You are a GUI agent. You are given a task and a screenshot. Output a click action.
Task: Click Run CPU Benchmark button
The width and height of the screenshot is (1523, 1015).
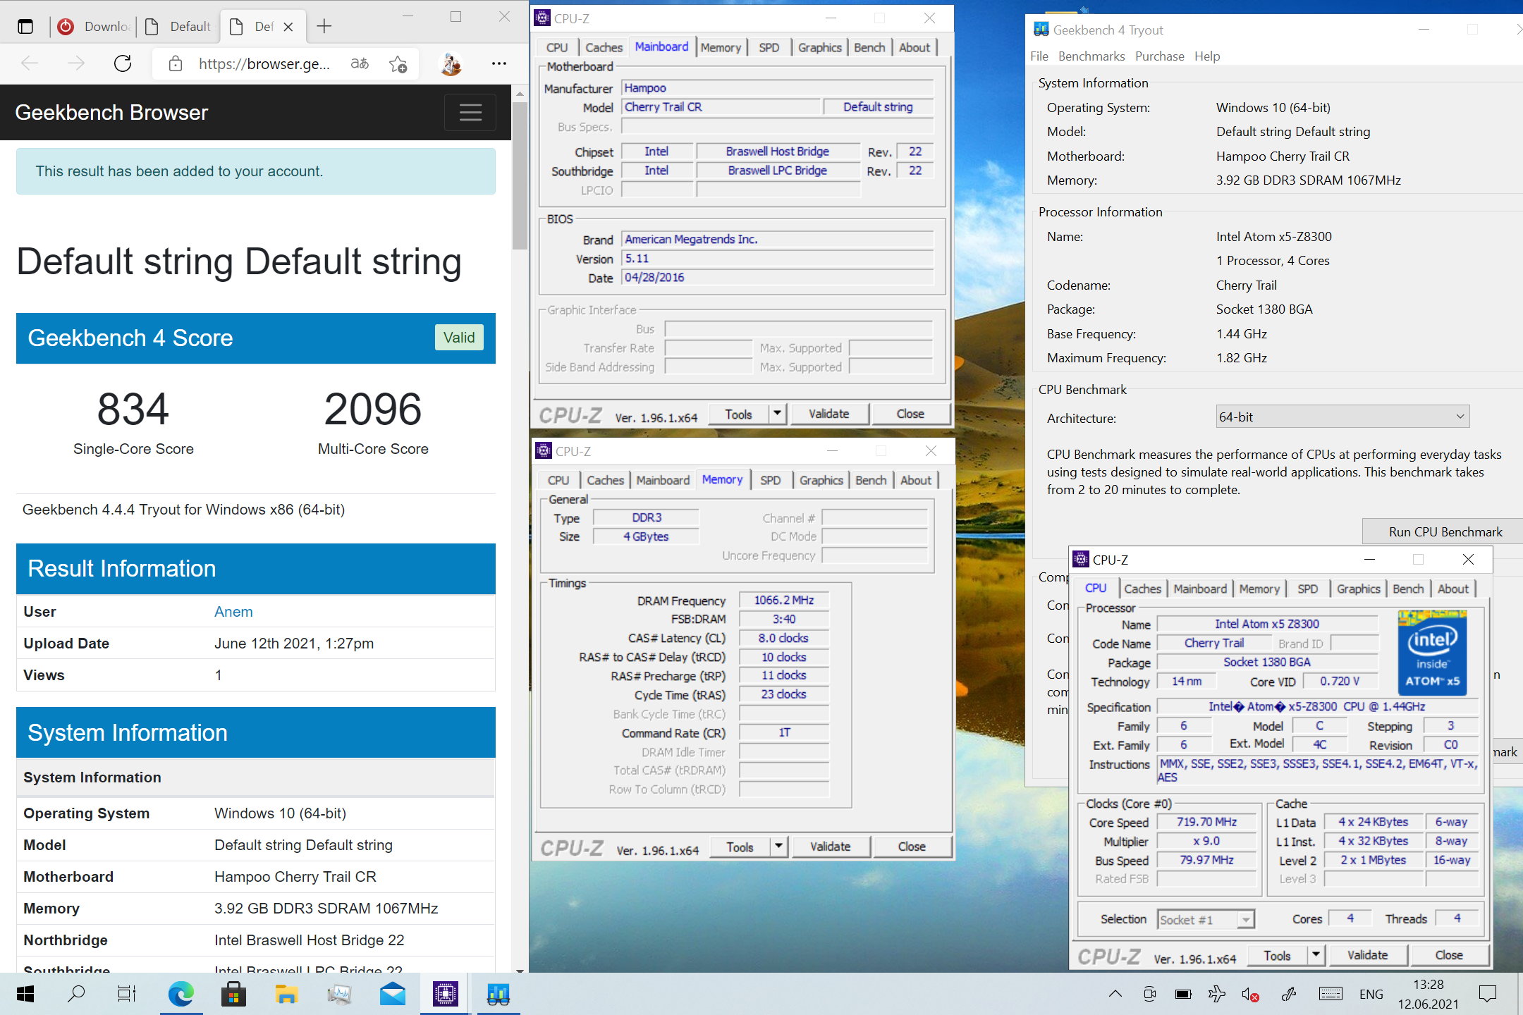(1444, 531)
